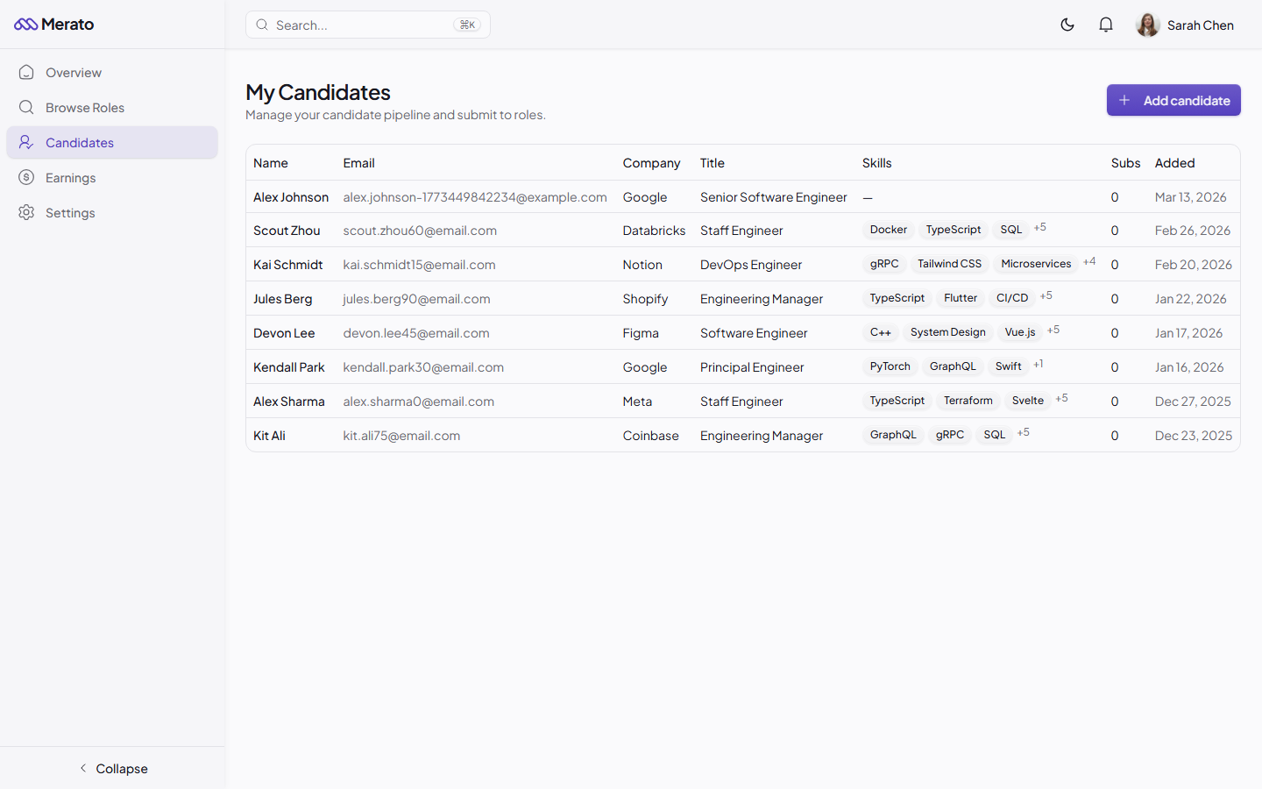Viewport: 1262px width, 789px height.
Task: Click Kit Ali's email address
Action: [x=401, y=435]
